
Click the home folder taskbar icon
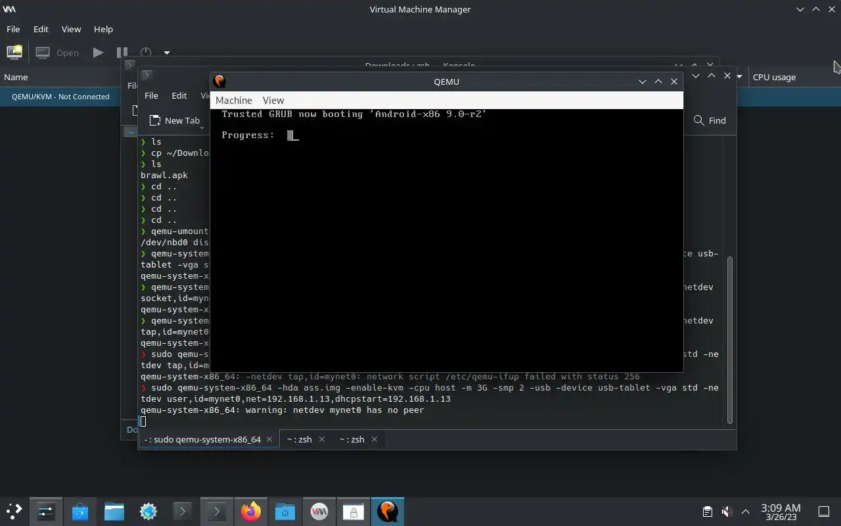click(x=285, y=512)
